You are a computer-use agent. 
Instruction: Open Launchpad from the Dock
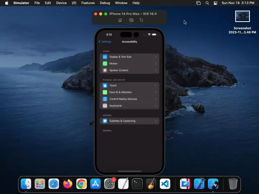coord(40,184)
